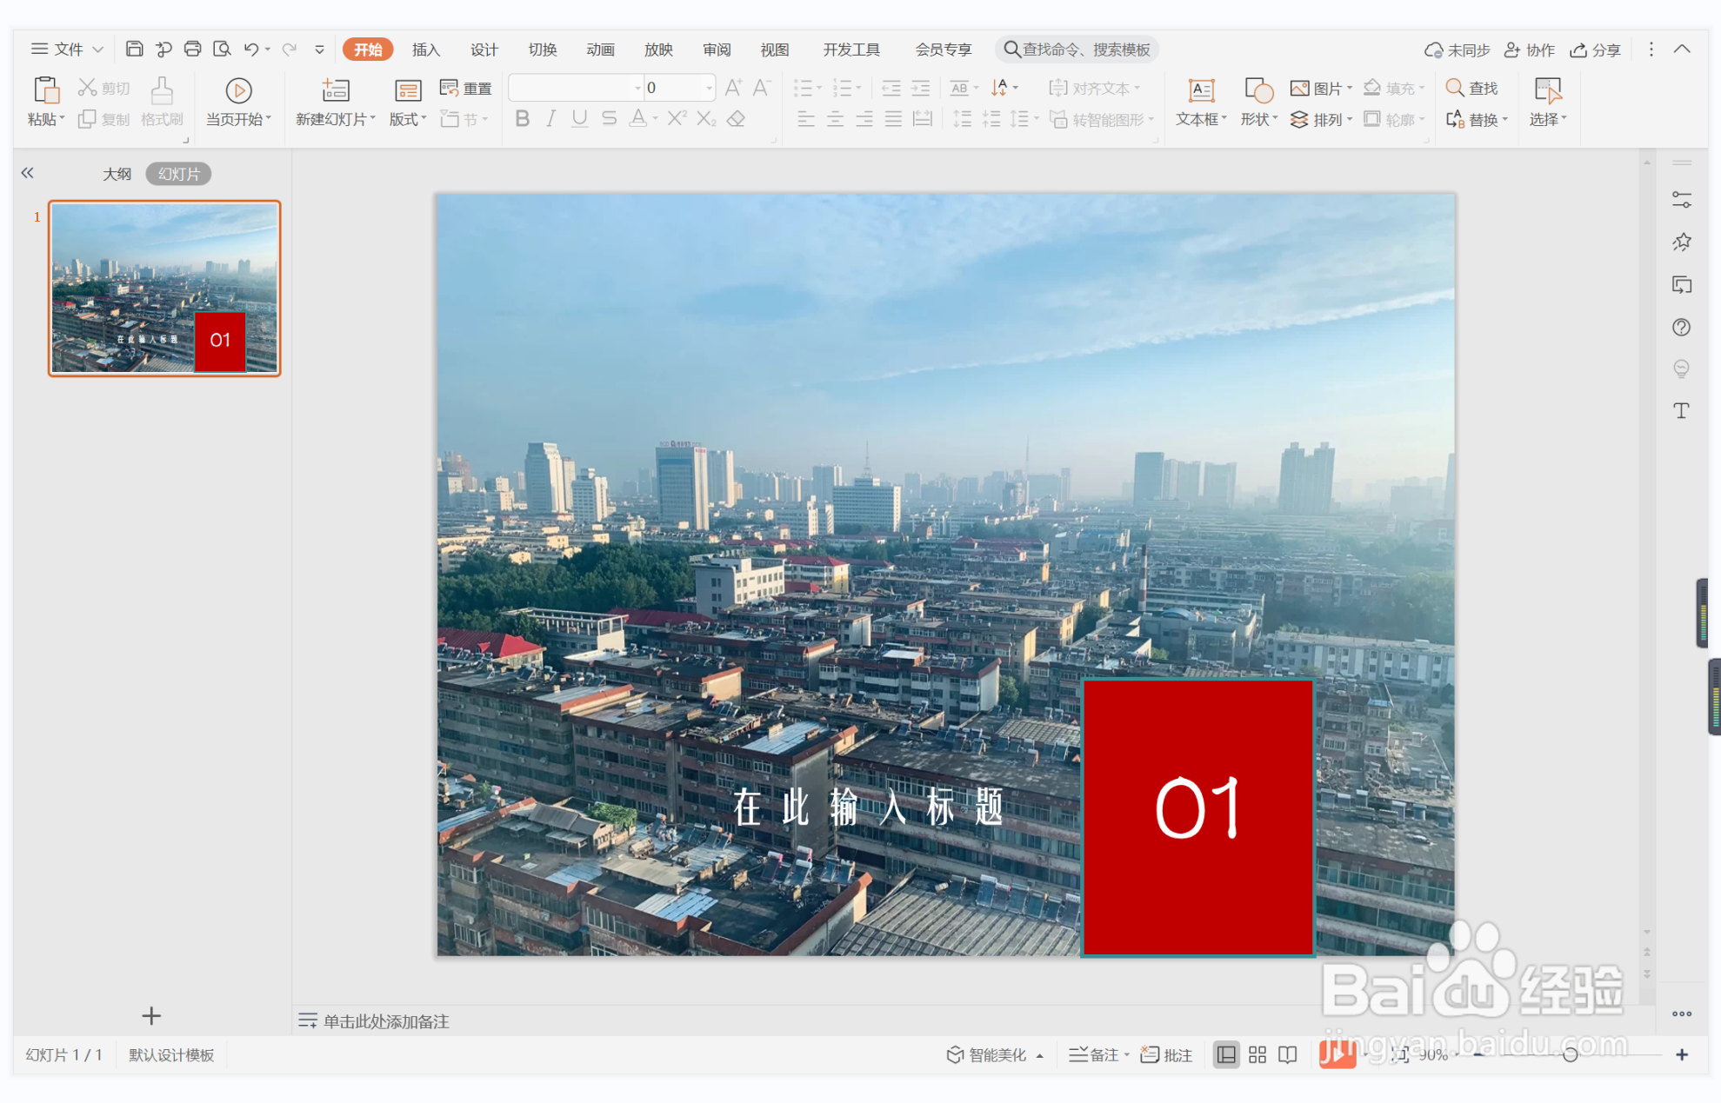
Task: Click the zoom slider handle
Action: (x=1570, y=1054)
